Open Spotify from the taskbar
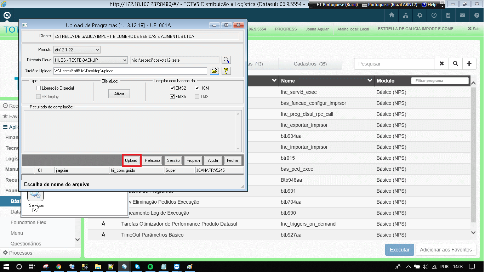Screen dimensions: 485x272 [x=150, y=267]
